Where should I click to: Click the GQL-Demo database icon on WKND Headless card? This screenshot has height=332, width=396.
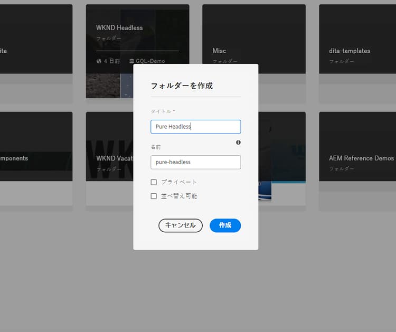coord(131,61)
